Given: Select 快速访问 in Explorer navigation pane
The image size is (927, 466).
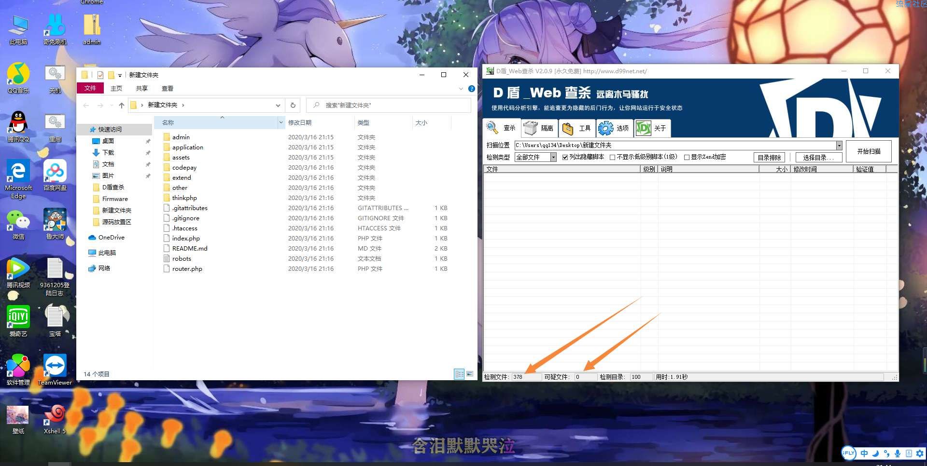Looking at the screenshot, I should point(115,130).
